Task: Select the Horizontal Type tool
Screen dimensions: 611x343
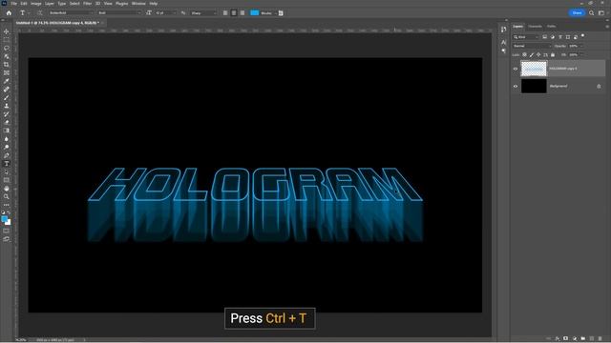Action: [x=7, y=164]
